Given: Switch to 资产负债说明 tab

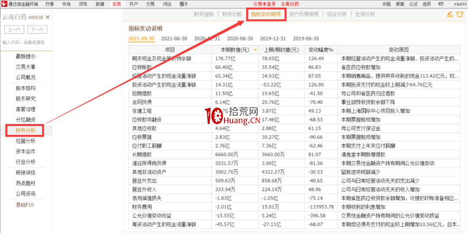Looking at the screenshot, I should coord(304,14).
